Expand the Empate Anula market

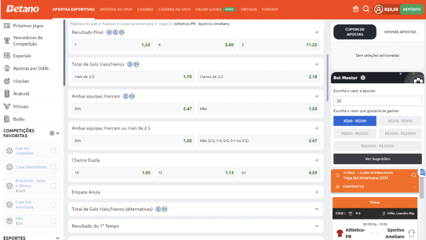tap(317, 192)
